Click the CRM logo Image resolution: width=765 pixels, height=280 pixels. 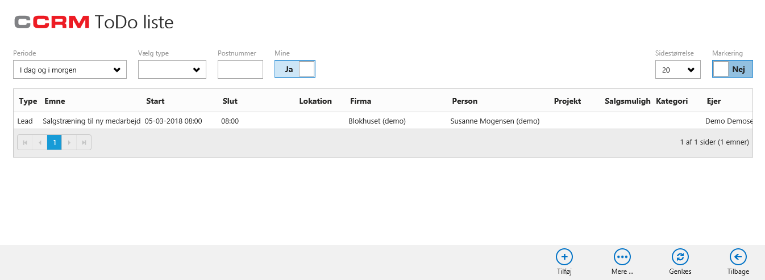pyautogui.click(x=52, y=22)
